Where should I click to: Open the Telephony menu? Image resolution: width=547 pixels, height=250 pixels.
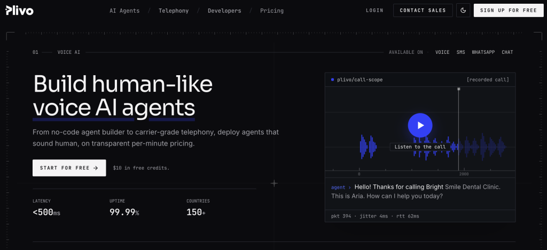[174, 11]
